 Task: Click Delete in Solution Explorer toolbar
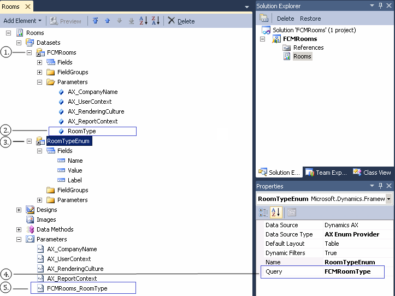click(x=285, y=19)
